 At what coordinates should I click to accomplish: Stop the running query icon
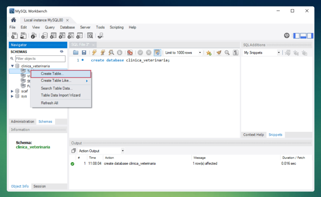tap(119, 53)
